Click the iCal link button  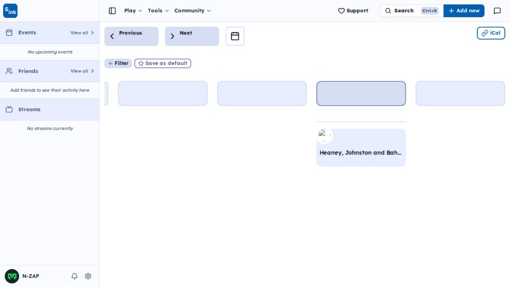(491, 33)
